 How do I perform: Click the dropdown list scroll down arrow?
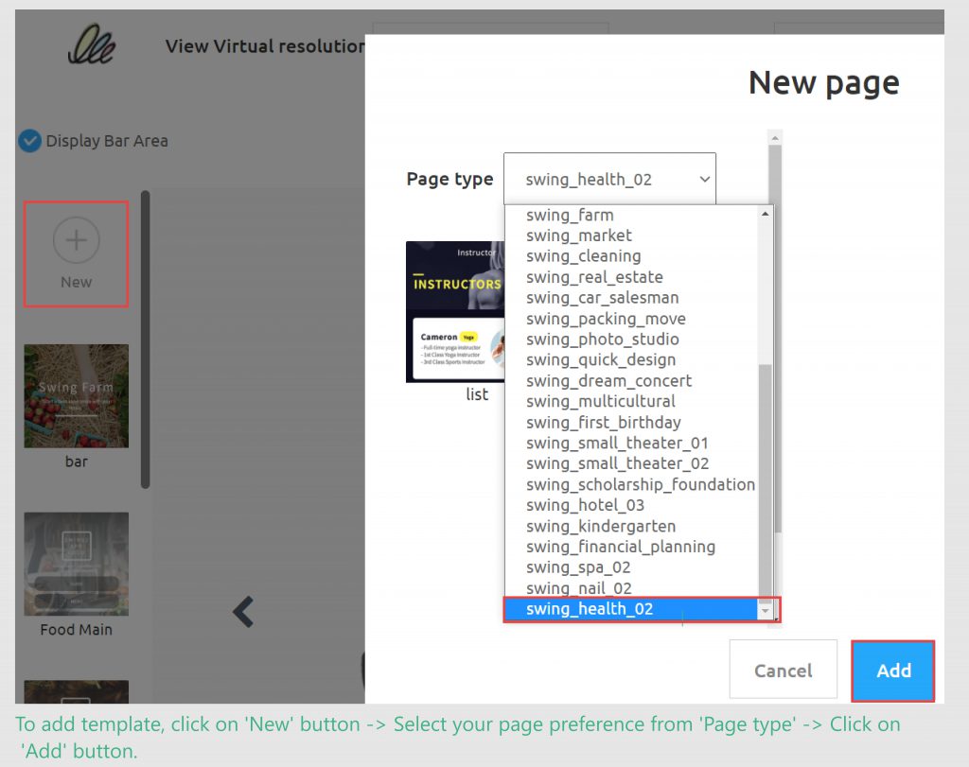765,611
